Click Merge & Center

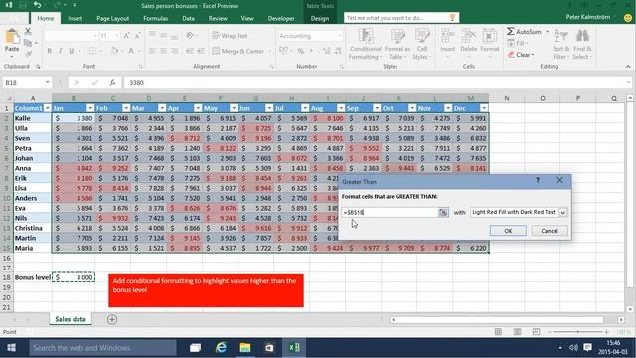point(238,51)
